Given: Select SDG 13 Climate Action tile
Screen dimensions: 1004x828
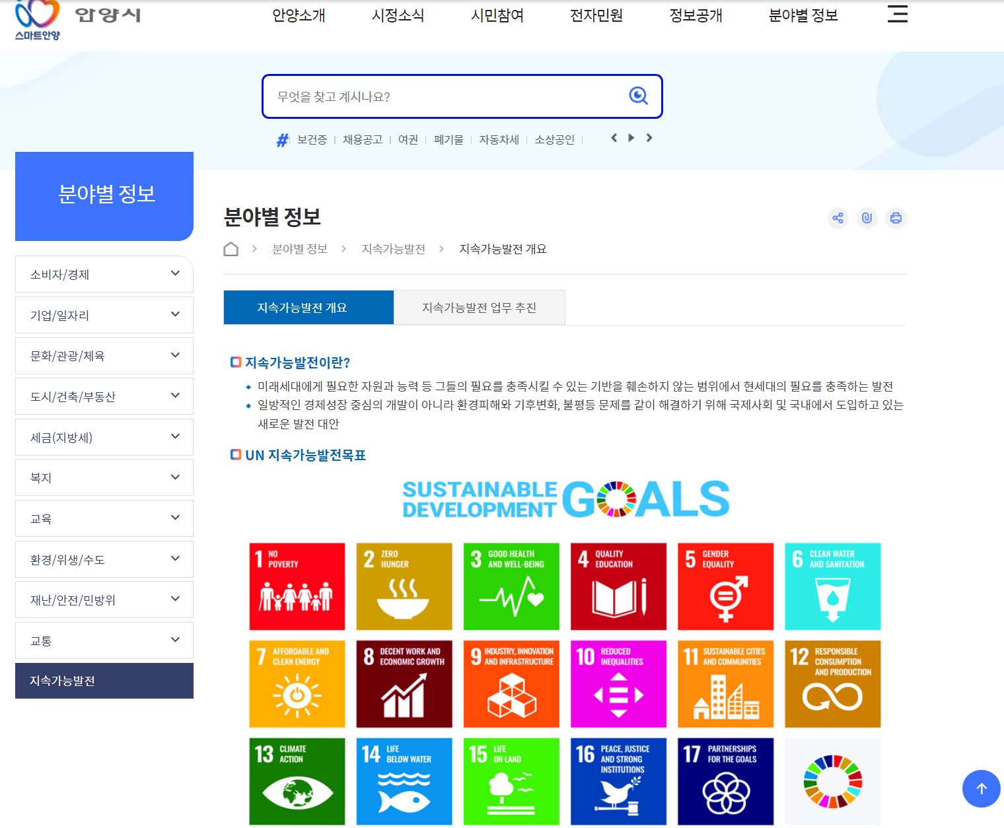Looking at the screenshot, I should 297,782.
